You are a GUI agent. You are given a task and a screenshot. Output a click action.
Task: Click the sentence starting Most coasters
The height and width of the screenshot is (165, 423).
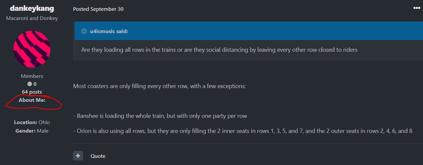click(x=159, y=87)
